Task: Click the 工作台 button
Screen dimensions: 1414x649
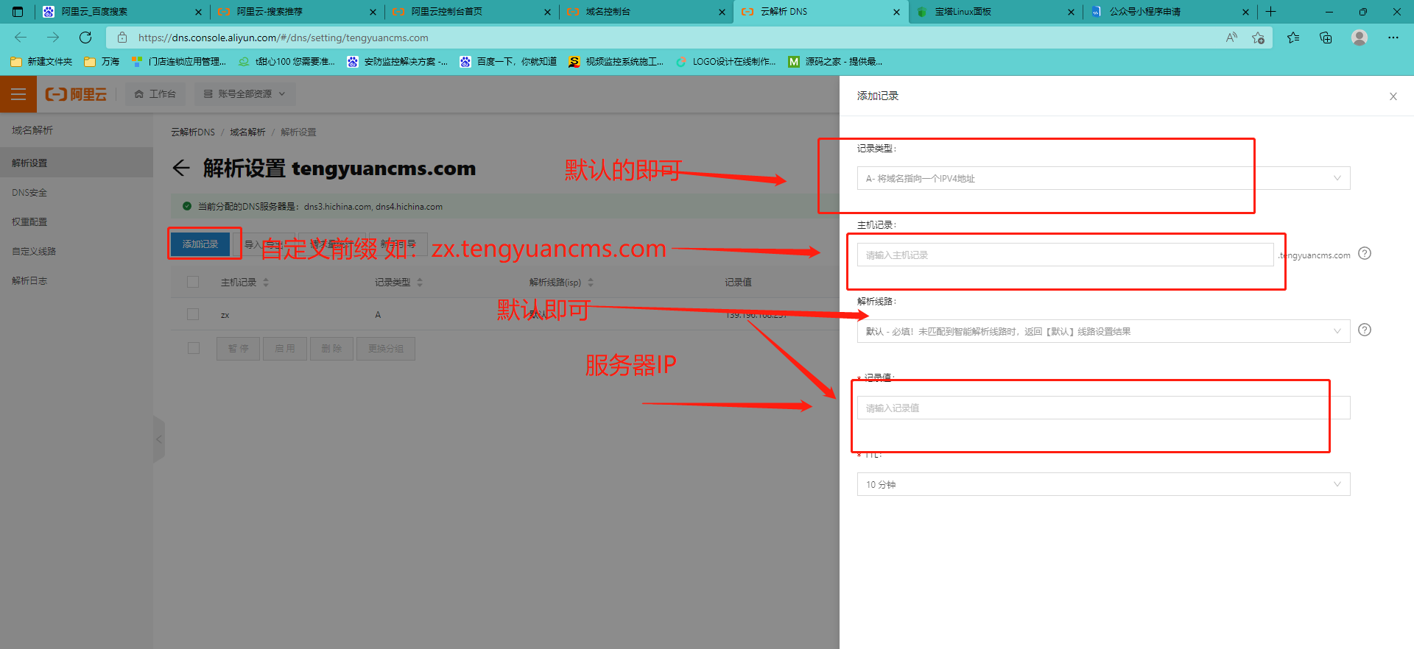Action: point(155,94)
